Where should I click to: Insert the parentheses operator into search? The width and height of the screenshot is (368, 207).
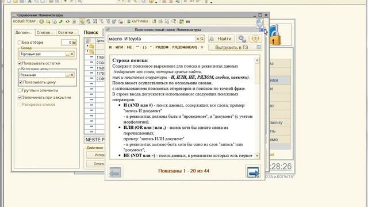[144, 47]
